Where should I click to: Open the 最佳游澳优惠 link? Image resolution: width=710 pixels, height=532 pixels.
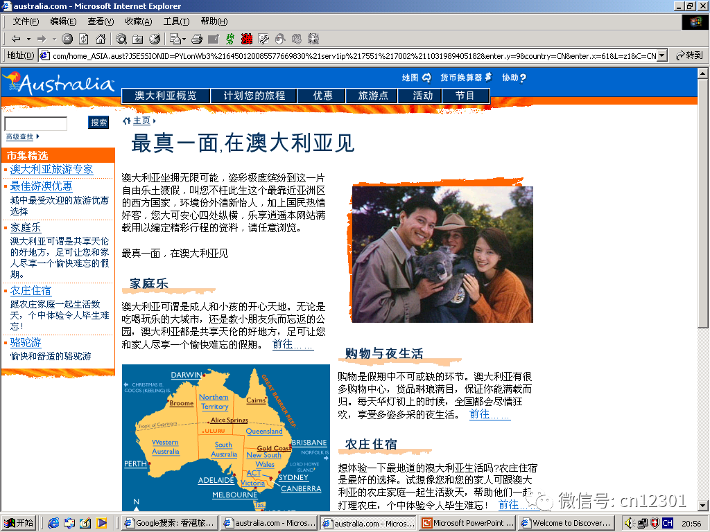(41, 186)
